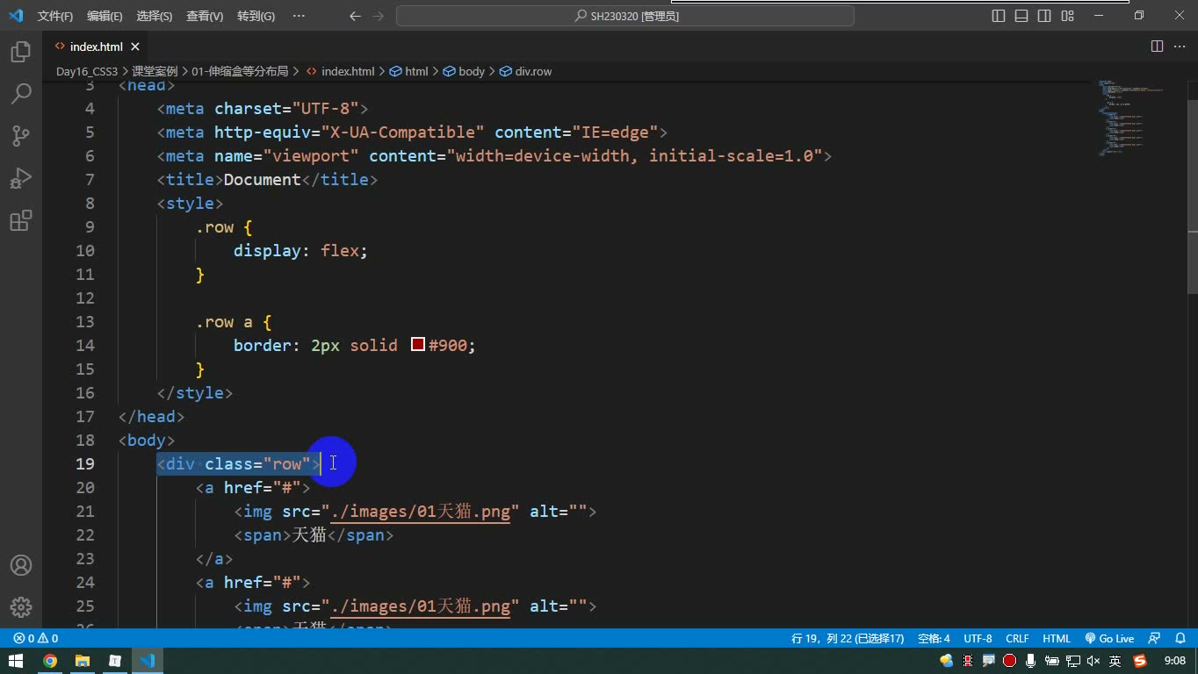Open the Manage gear icon
Viewport: 1198px width, 674px height.
[21, 606]
